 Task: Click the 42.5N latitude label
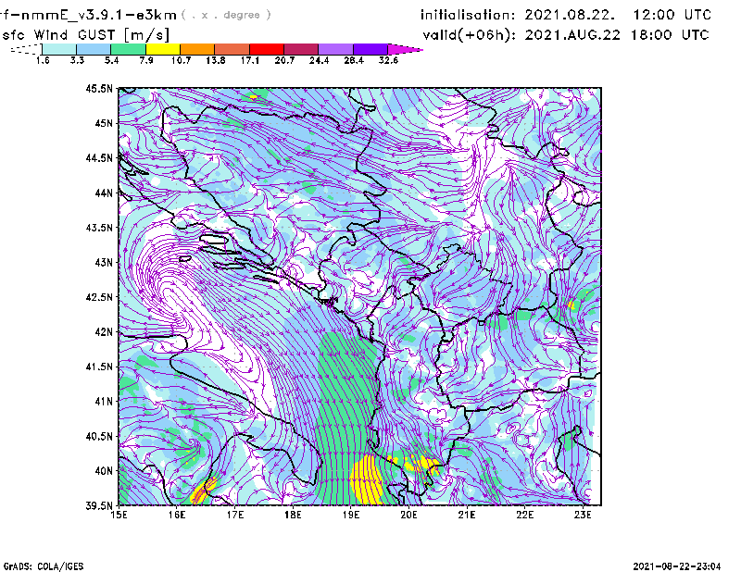99,297
